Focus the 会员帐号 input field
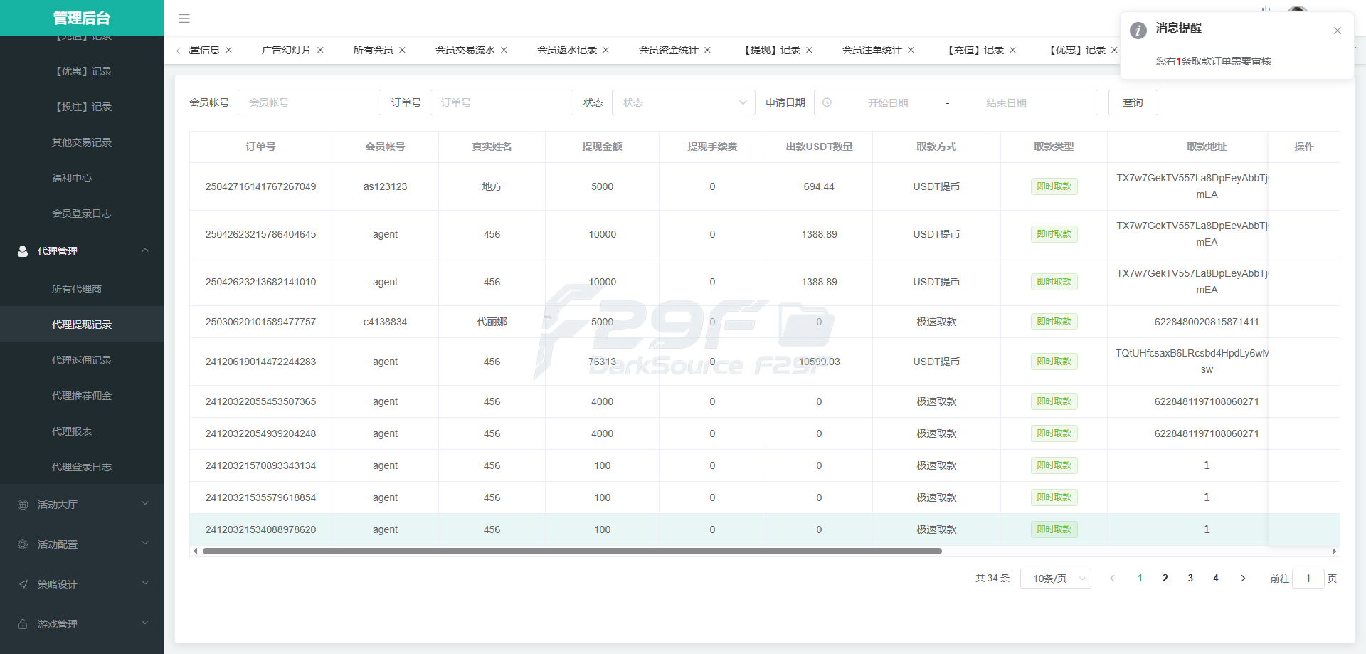 tap(309, 102)
